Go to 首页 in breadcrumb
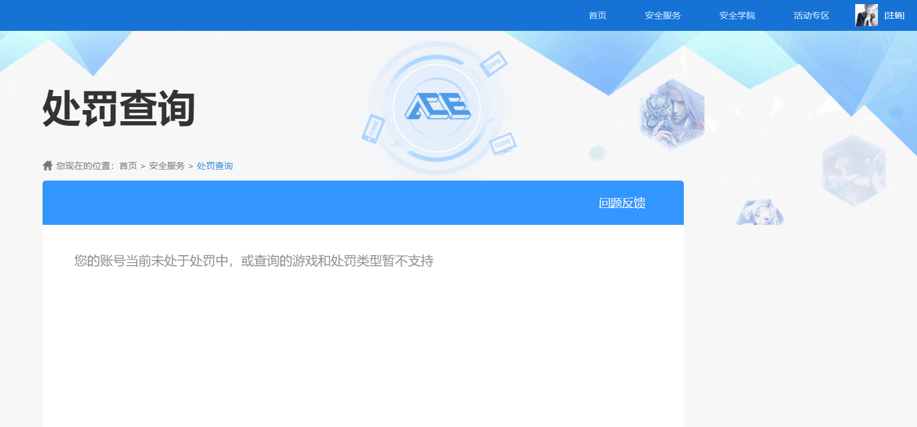This screenshot has width=917, height=427. 128,166
